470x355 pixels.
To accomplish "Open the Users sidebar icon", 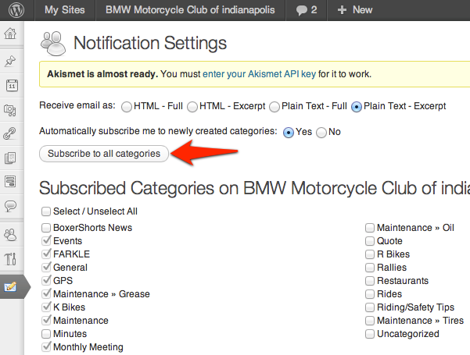I will pos(10,235).
